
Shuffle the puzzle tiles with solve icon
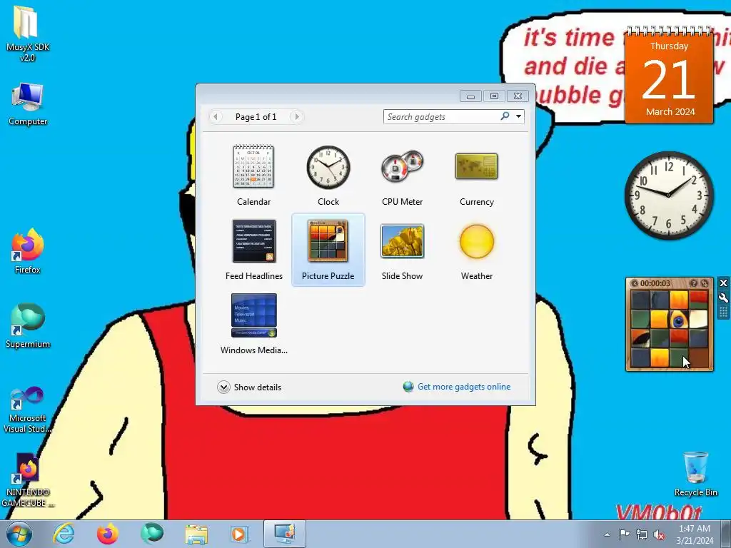[705, 283]
